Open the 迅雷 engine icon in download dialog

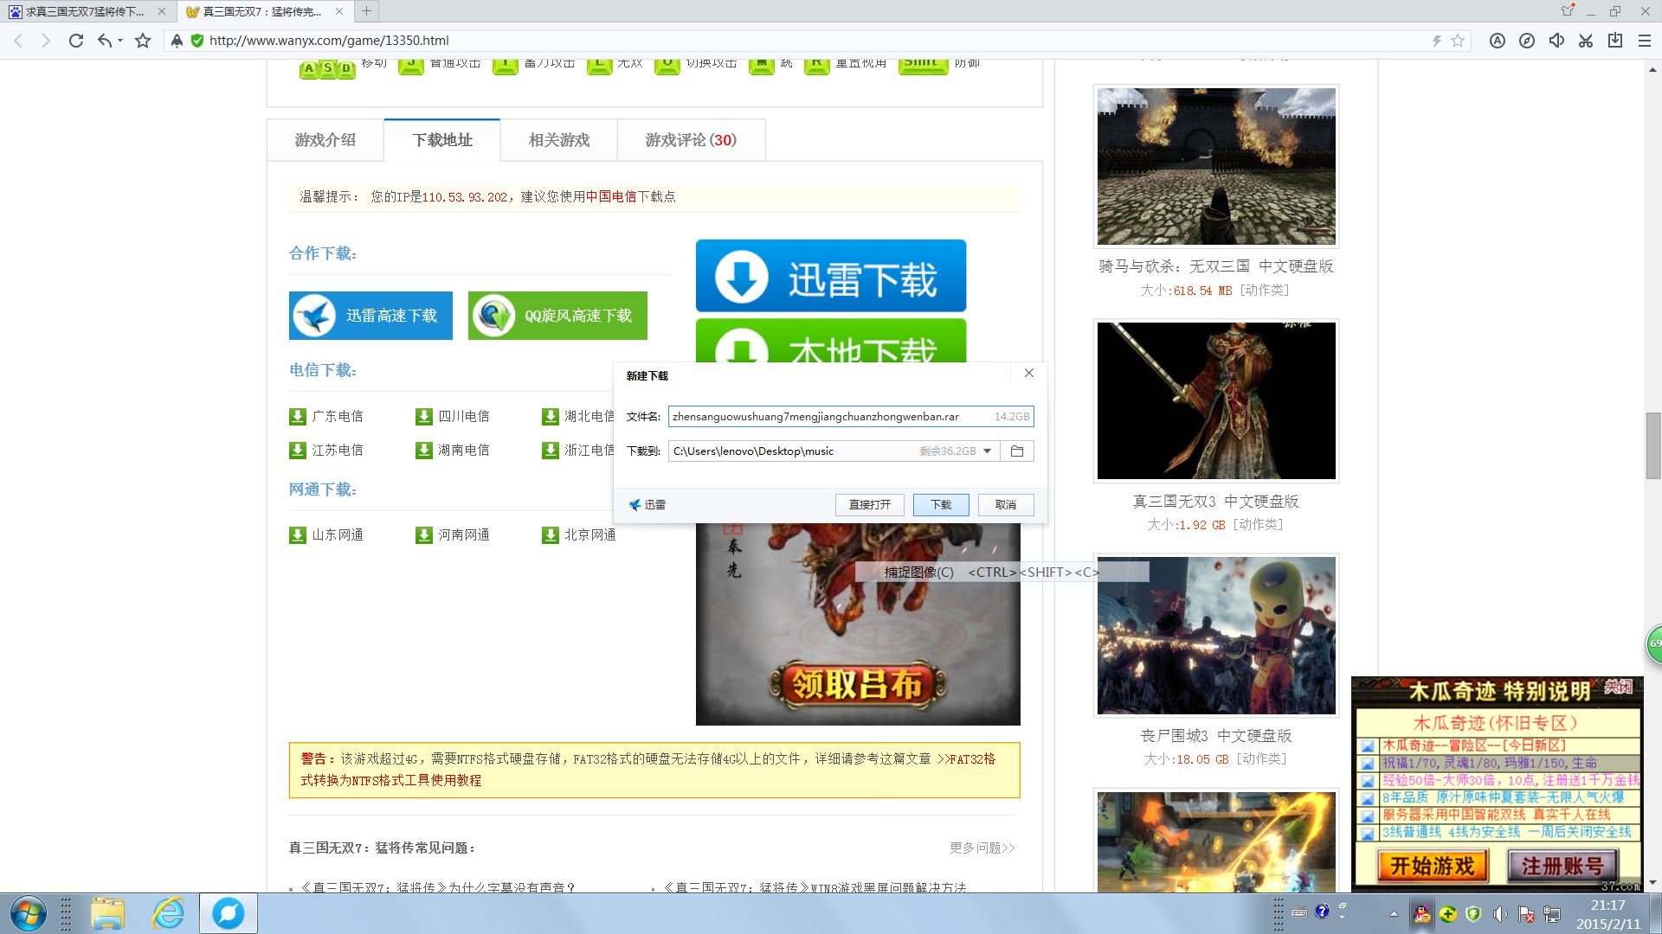(x=635, y=504)
